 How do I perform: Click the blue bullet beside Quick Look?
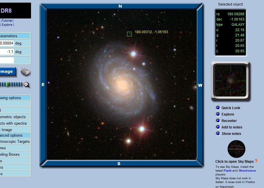point(218,108)
